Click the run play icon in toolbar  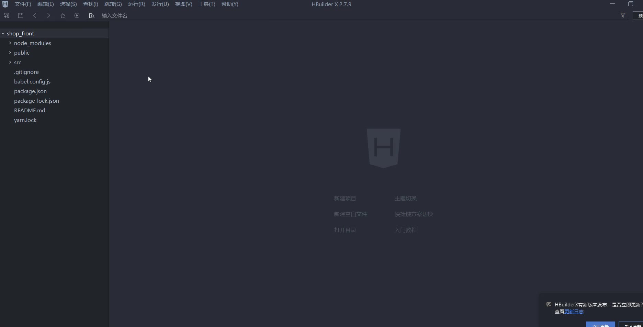[77, 15]
